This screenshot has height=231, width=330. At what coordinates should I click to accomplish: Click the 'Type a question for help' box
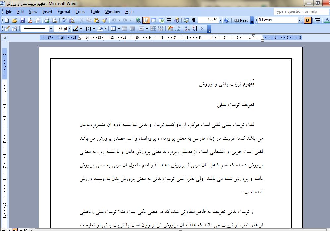(300, 11)
